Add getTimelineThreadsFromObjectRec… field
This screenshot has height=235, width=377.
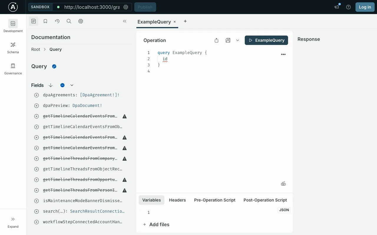coord(37,169)
